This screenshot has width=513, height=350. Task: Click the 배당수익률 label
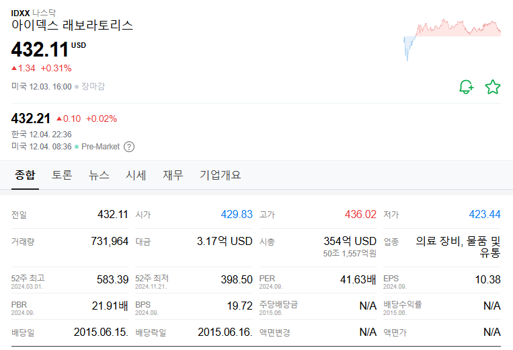[x=403, y=304]
